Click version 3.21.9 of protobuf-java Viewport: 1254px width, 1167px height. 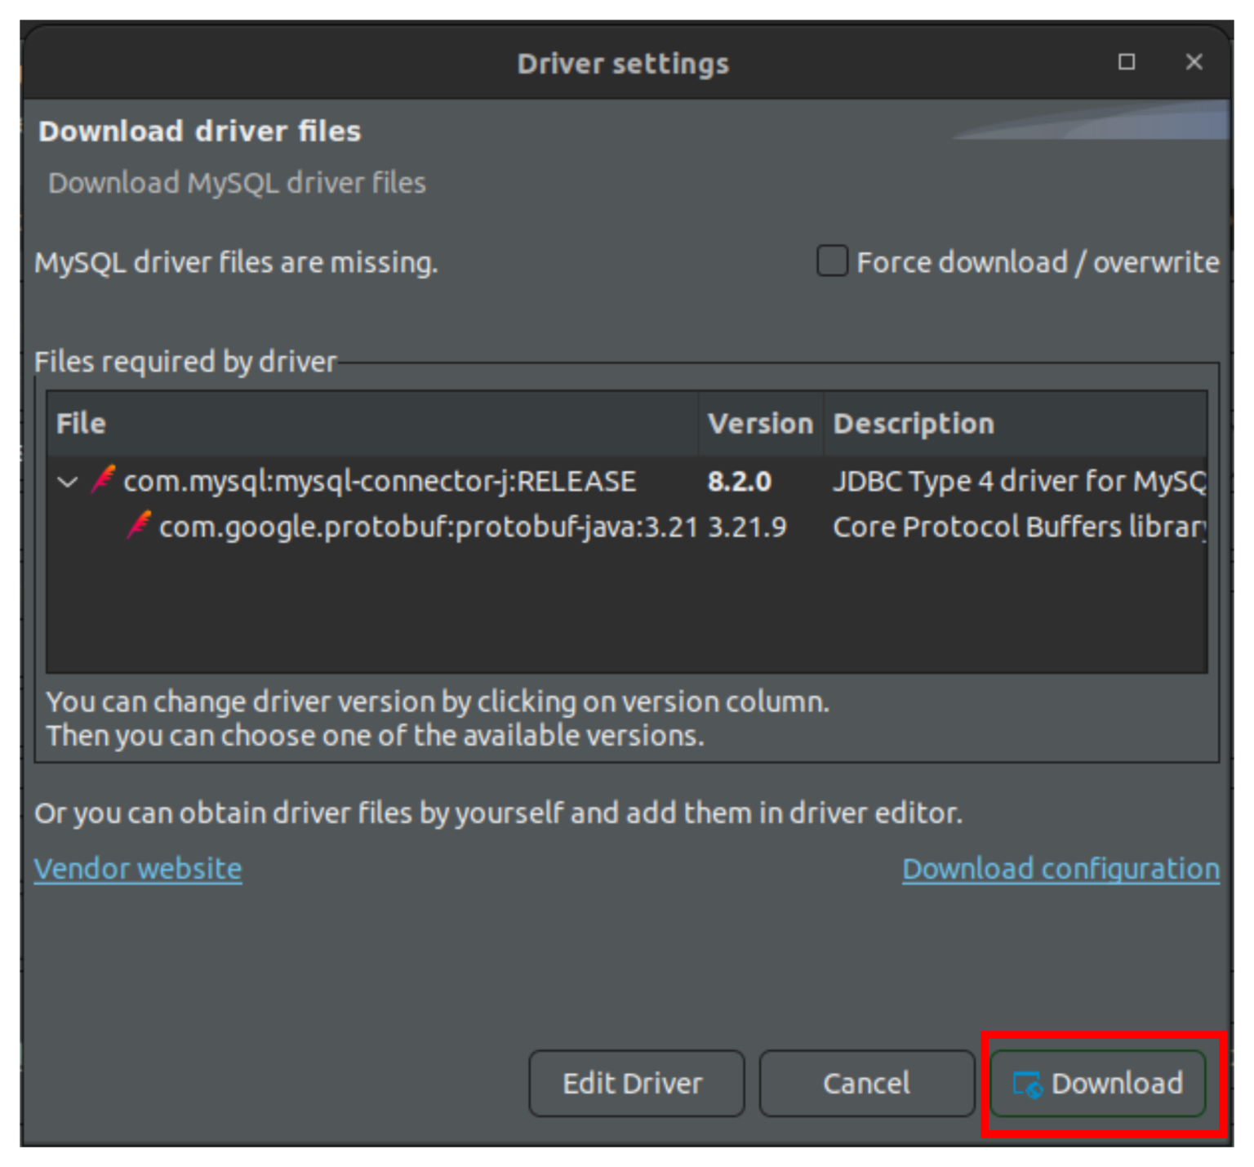tap(748, 527)
